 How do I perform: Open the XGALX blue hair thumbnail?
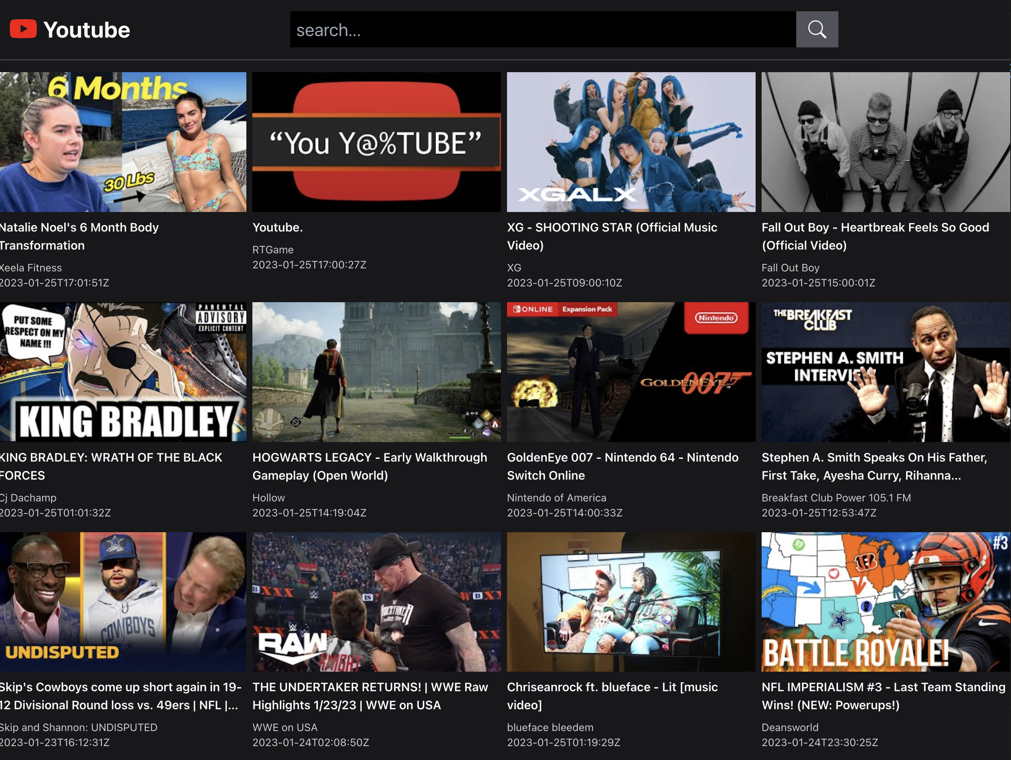pyautogui.click(x=631, y=142)
